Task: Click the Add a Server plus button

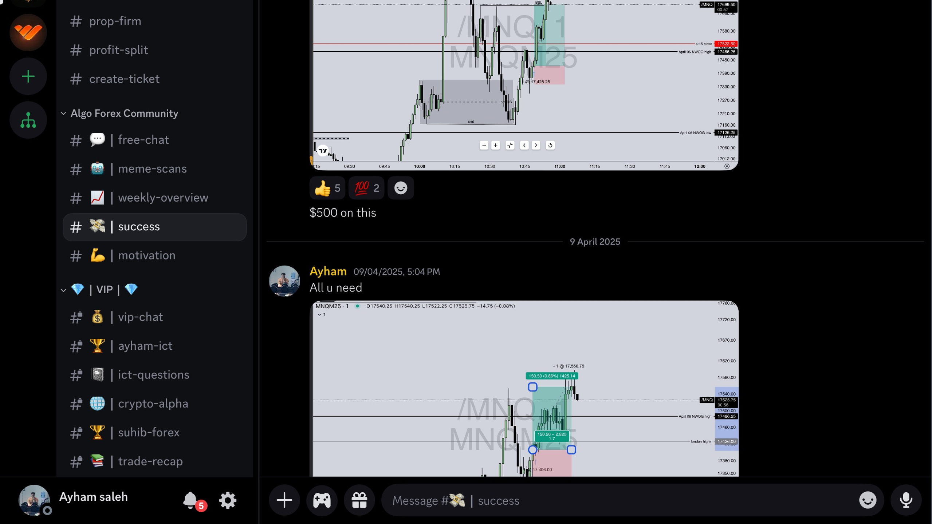Action: point(28,76)
